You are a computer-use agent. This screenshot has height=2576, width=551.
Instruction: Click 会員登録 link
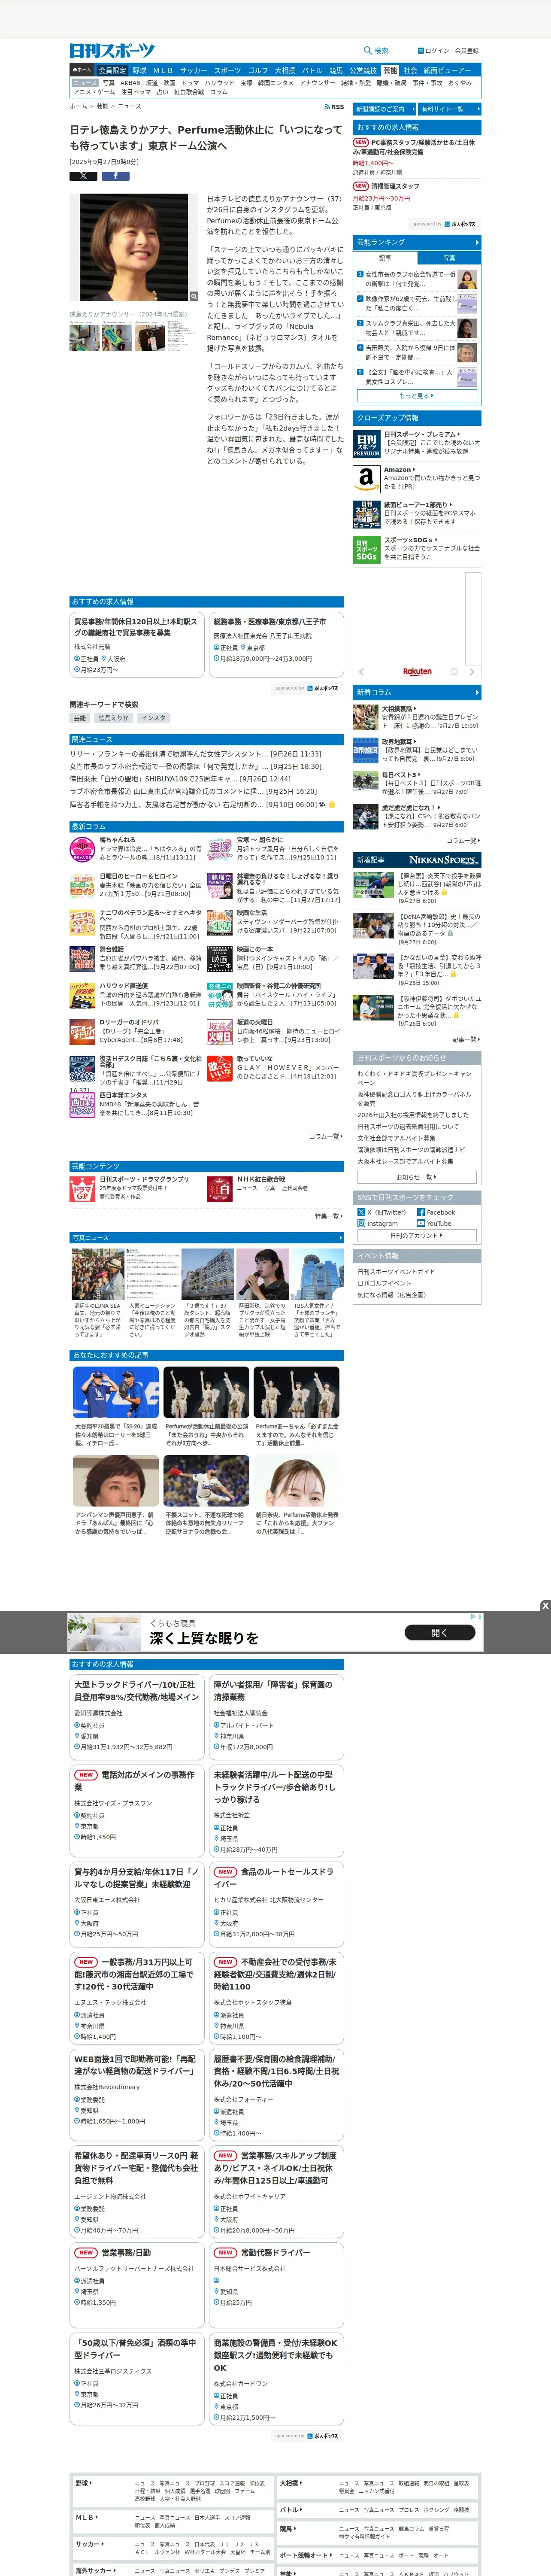[x=467, y=51]
